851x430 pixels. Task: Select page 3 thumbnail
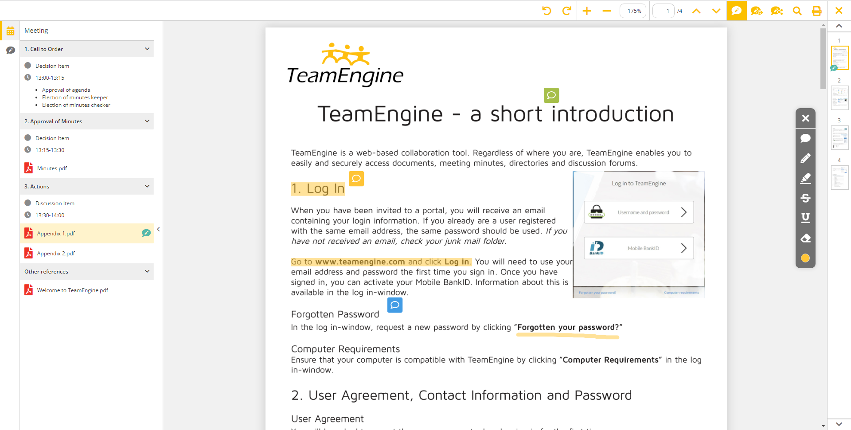[839, 137]
